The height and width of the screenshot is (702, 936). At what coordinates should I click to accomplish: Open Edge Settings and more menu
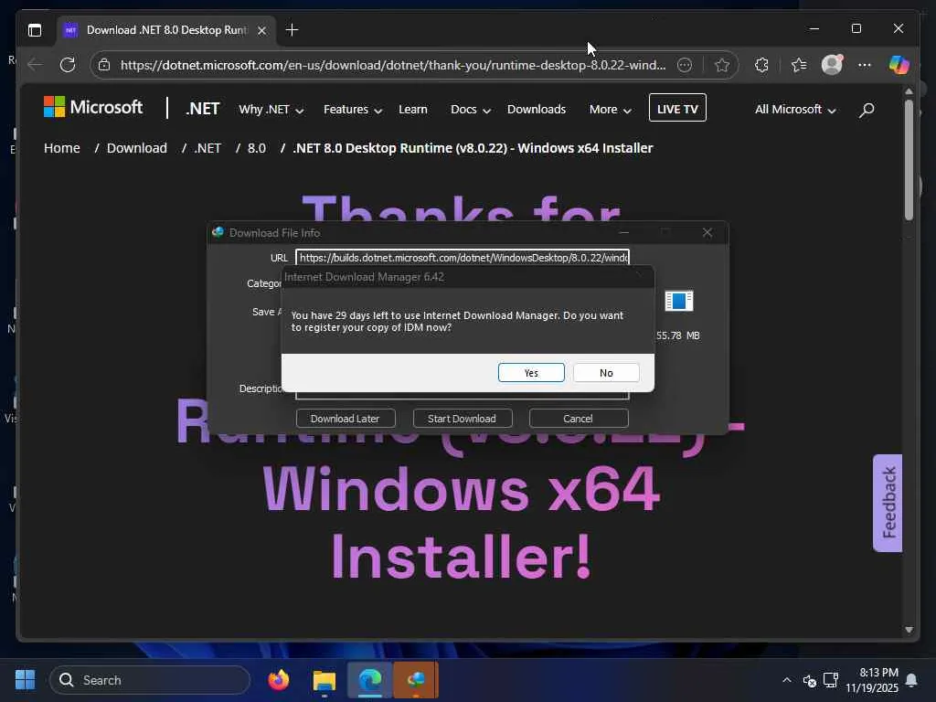(x=865, y=65)
